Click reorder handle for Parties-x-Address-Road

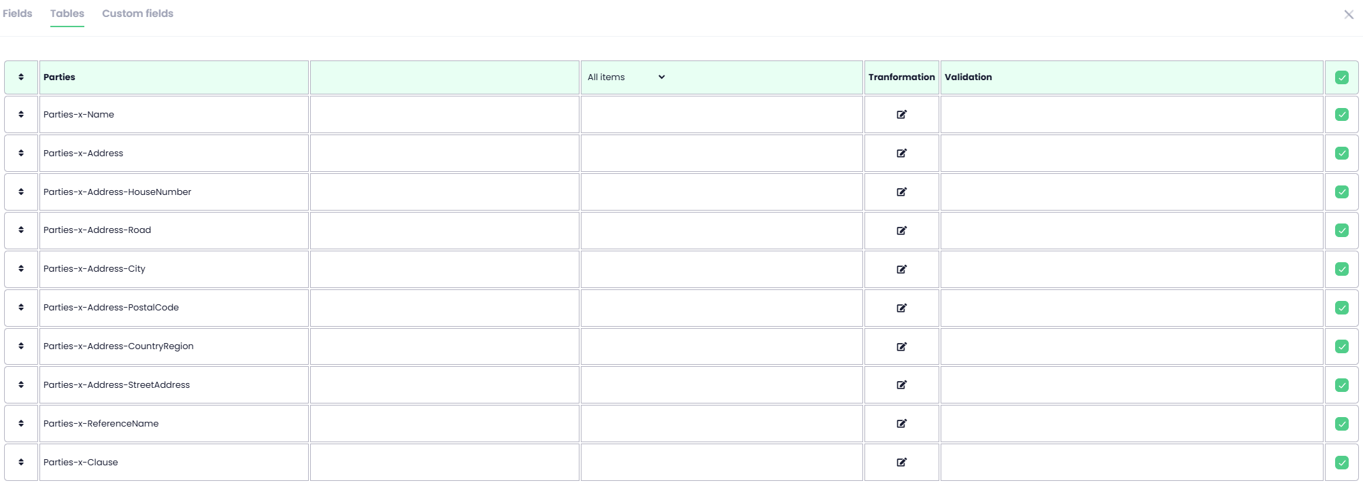[x=21, y=230]
